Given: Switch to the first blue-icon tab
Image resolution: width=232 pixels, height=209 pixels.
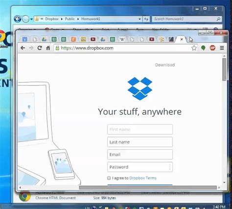Looking at the screenshot, I should click(25, 39).
